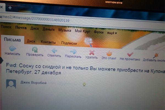Forward the message with the Переслать icon
165x110 pixels.
(x=73, y=51)
